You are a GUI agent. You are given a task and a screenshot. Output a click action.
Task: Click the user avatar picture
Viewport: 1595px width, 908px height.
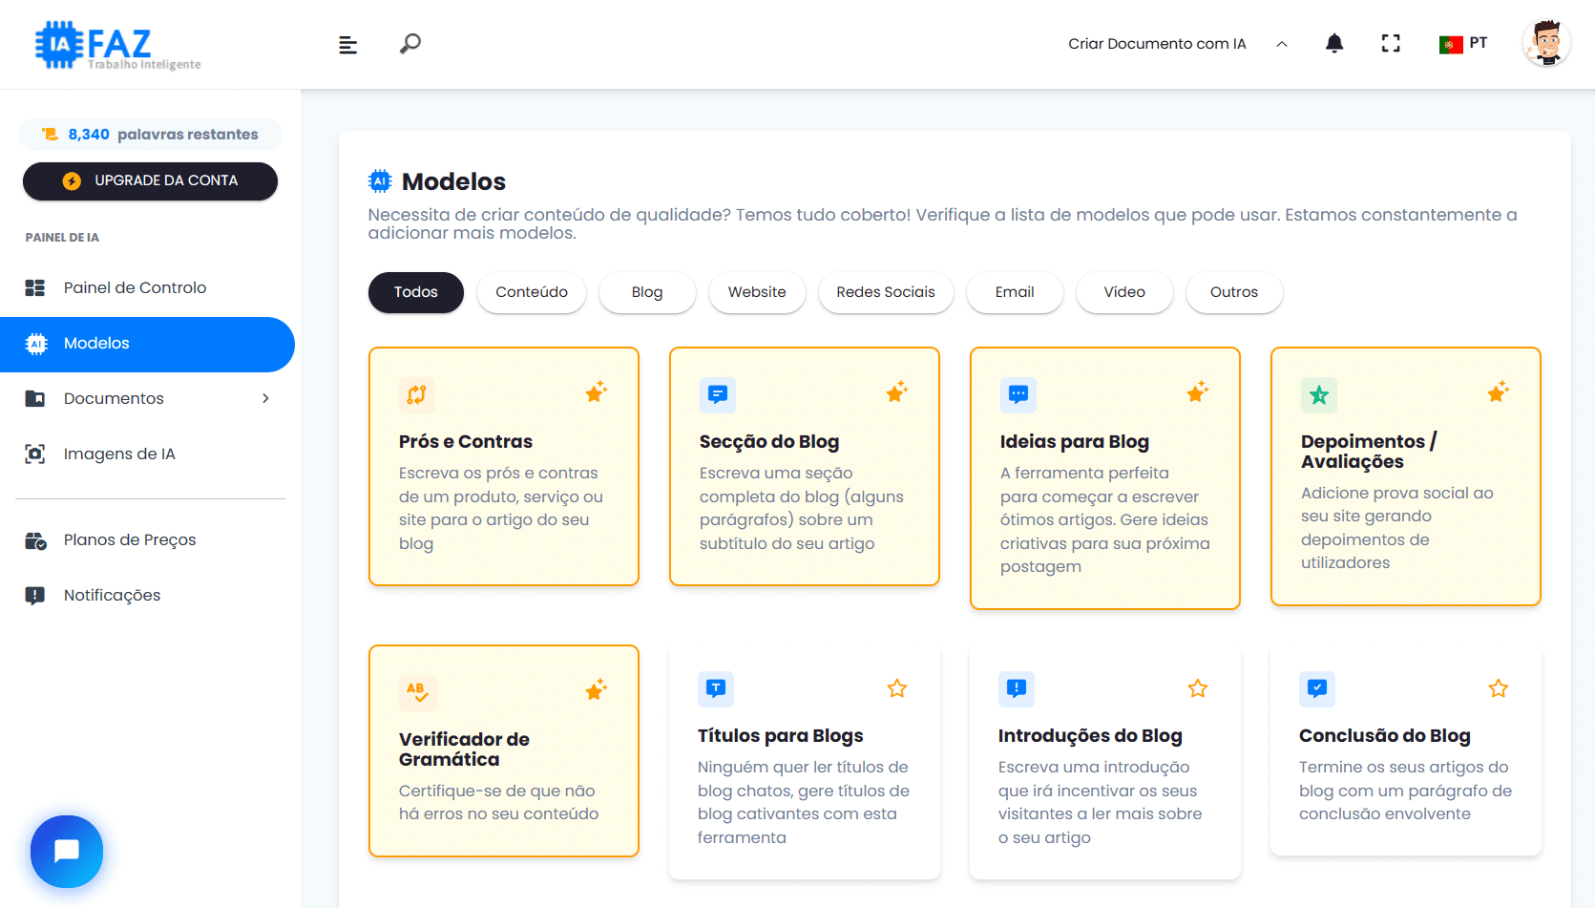[1545, 44]
